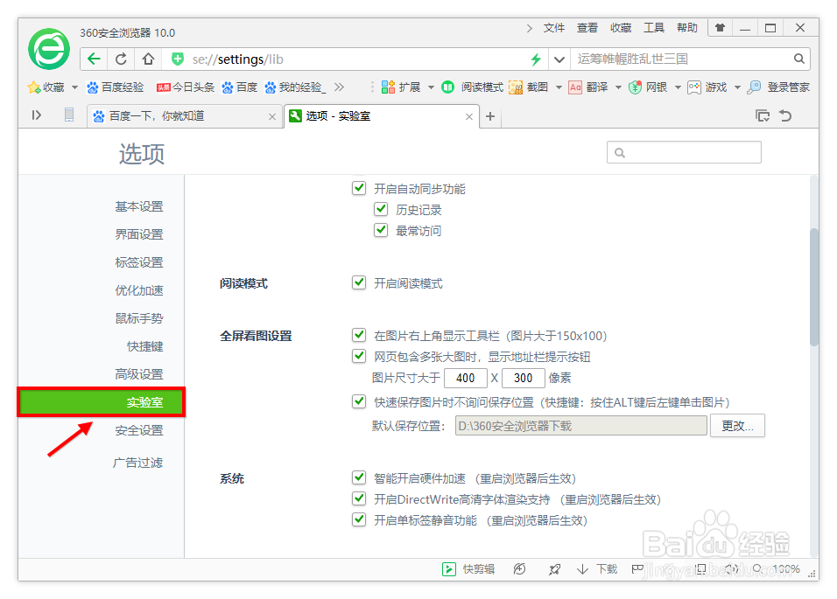
Task: Go back with the green back arrow
Action: coord(94,59)
